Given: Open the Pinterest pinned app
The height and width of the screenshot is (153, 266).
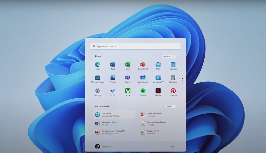Looking at the screenshot, I should click(173, 91).
